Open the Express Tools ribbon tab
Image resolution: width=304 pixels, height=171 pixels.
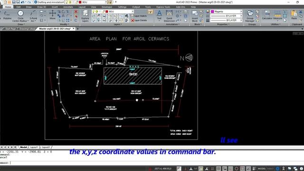[x=163, y=7]
